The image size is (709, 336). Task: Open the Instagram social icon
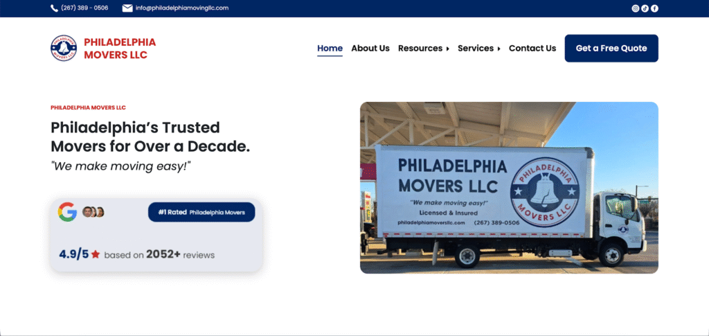click(636, 8)
